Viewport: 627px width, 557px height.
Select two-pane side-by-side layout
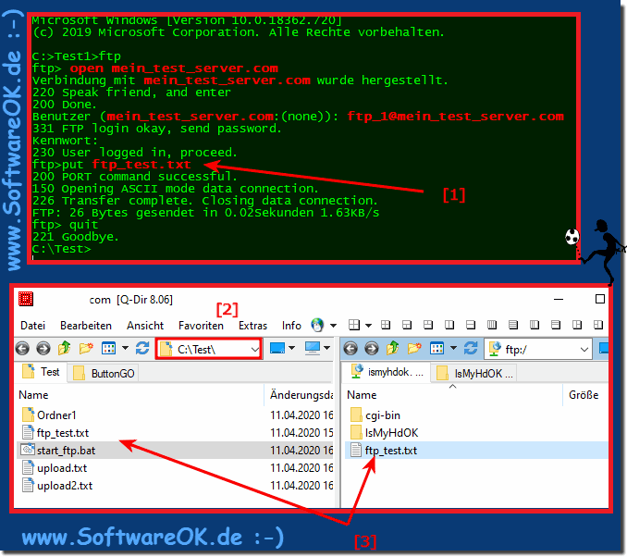point(449,325)
